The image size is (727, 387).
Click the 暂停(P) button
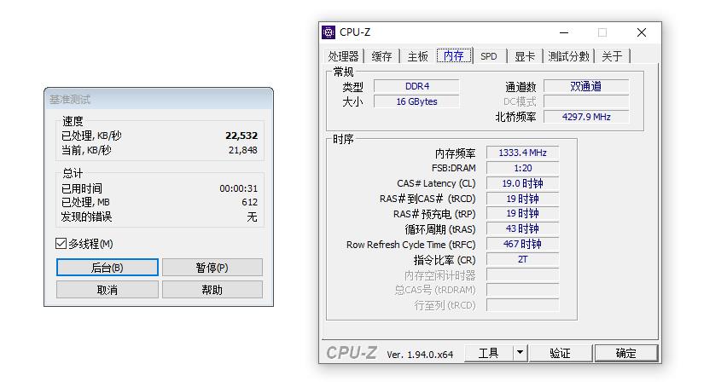[x=212, y=268]
